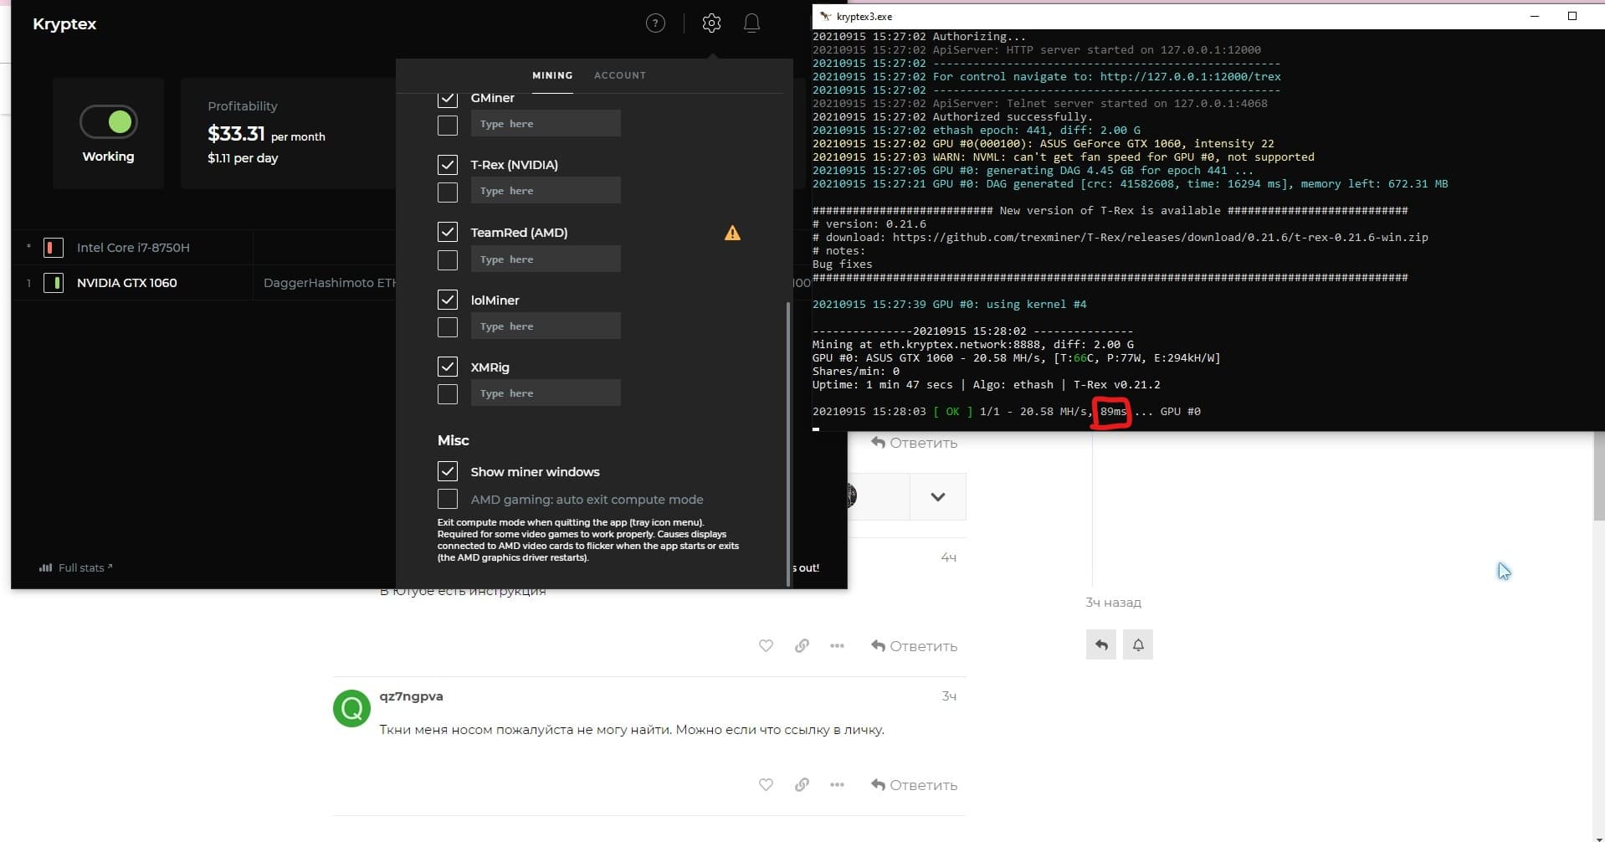
Task: Open Kryptex settings gear icon
Action: pos(711,23)
